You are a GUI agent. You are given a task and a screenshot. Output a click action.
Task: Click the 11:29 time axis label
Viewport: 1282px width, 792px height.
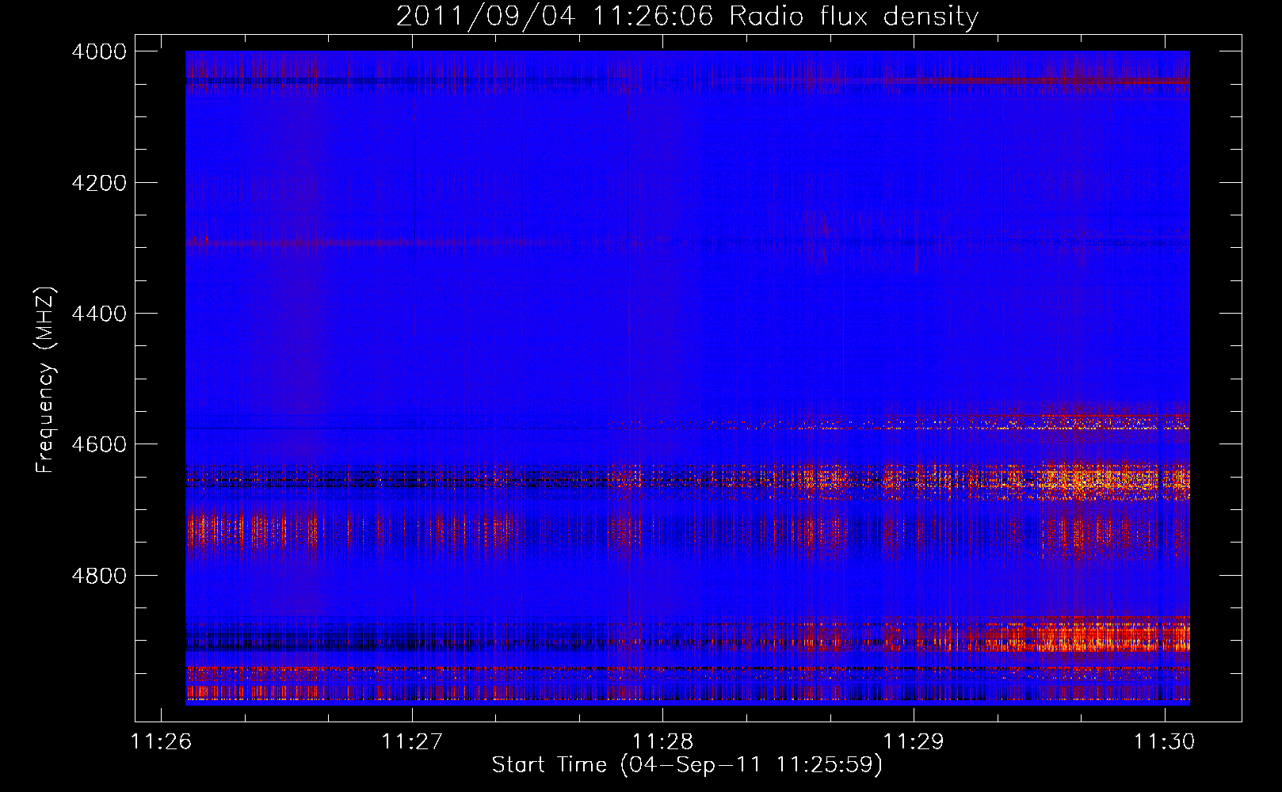coord(914,741)
